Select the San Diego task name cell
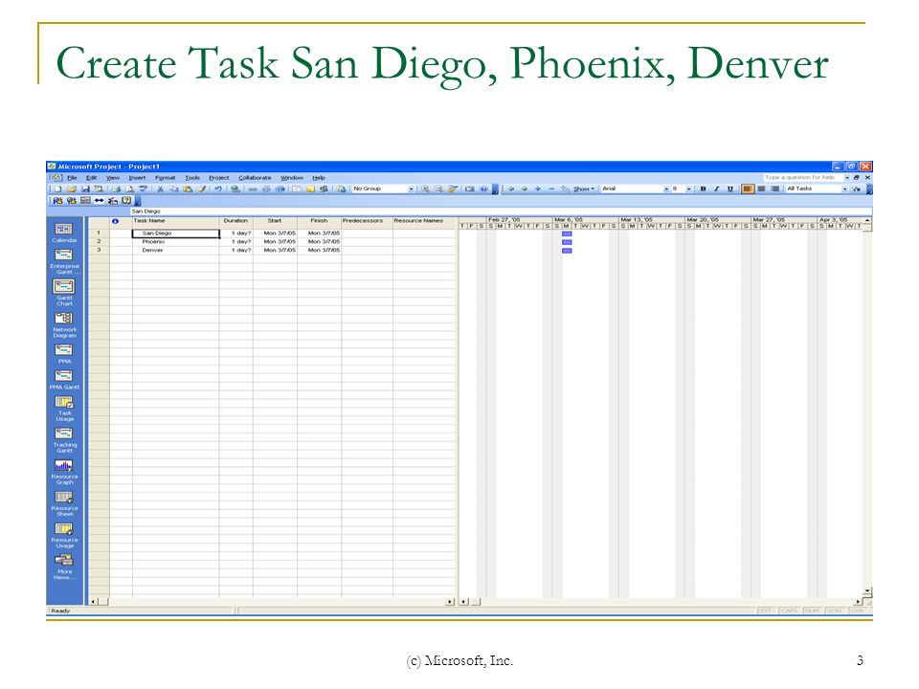 click(176, 233)
